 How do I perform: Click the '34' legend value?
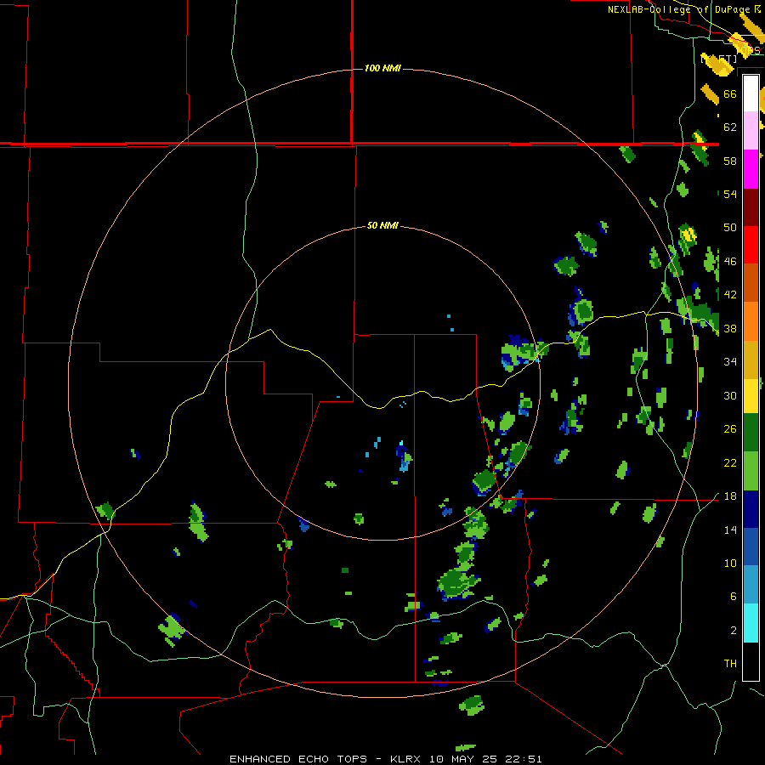(x=730, y=362)
